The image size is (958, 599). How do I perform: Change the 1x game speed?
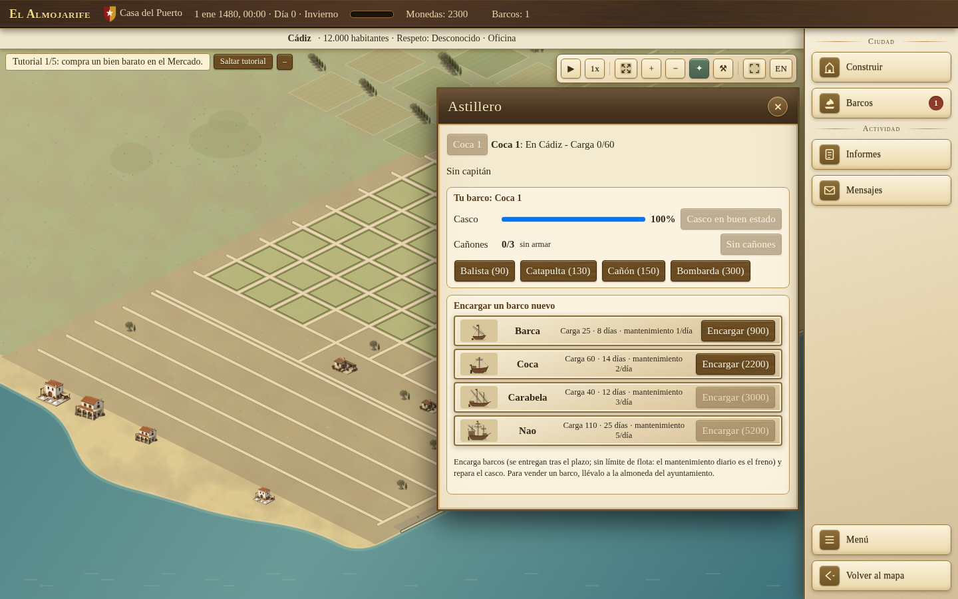pos(595,69)
